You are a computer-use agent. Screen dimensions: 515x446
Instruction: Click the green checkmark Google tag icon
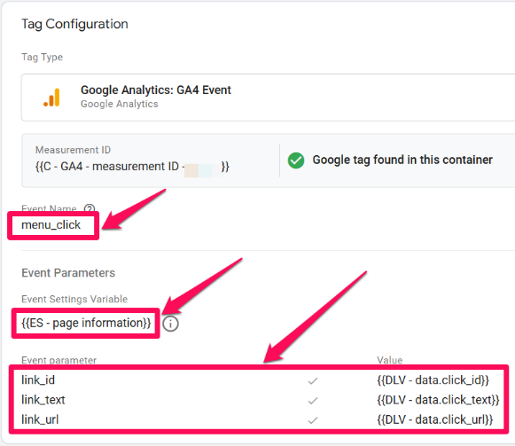tap(296, 160)
